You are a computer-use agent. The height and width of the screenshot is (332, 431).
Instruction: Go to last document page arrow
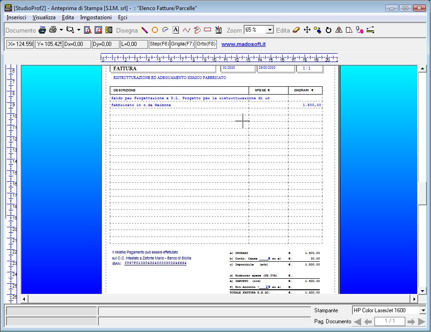[422, 321]
